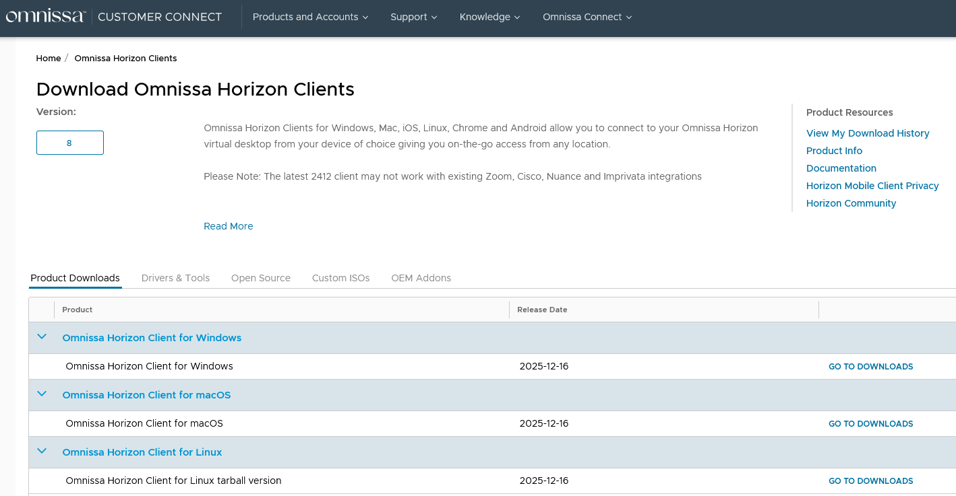Collapse the Omnissa Horizon Client for macOS chevron
Viewport: 956px width, 496px height.
[x=42, y=394]
